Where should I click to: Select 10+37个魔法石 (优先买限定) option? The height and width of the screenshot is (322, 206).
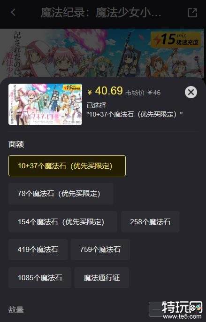[x=67, y=166]
